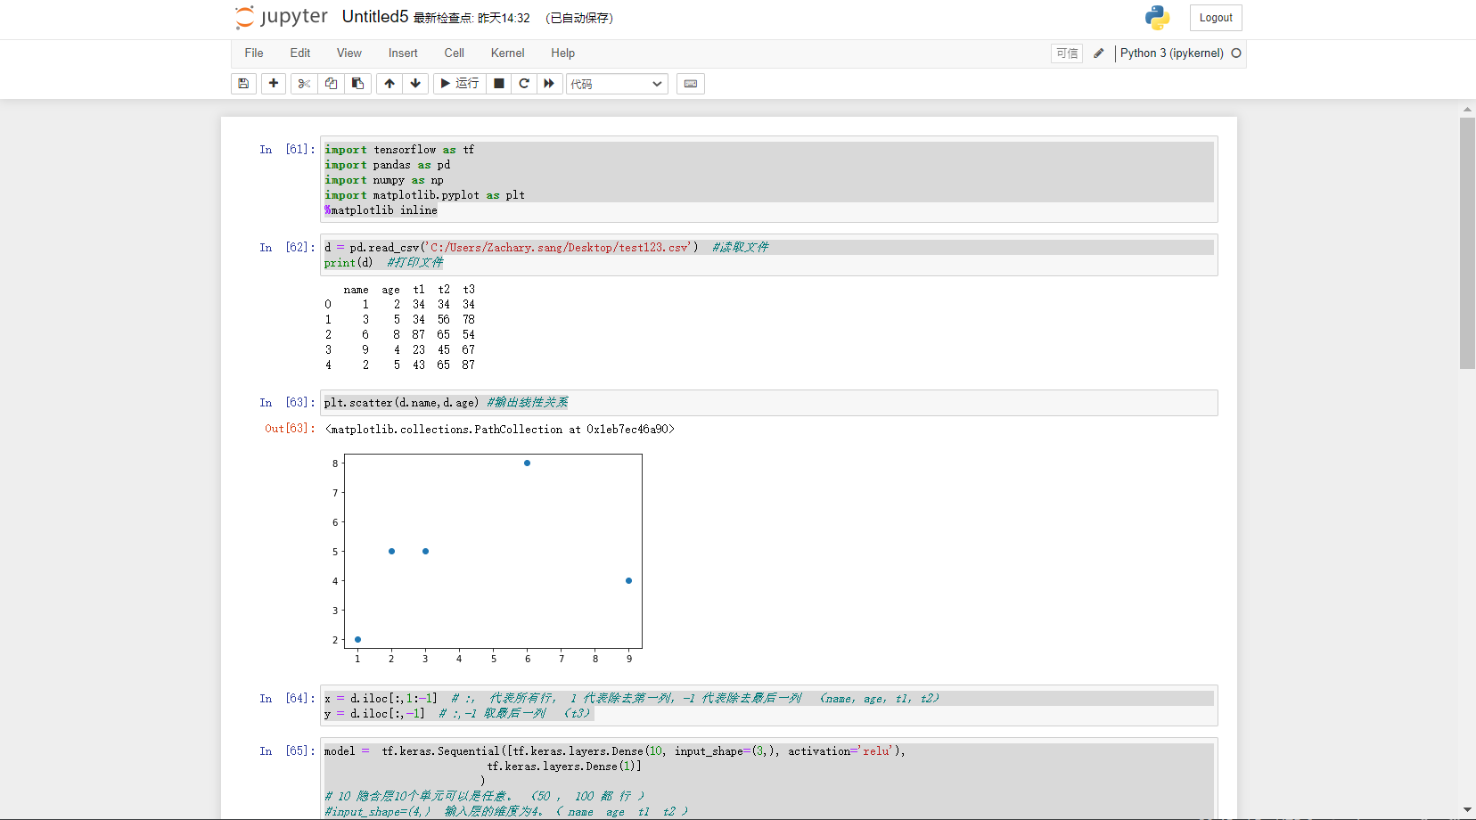
Task: Insert a cell below with plus icon
Action: click(274, 84)
